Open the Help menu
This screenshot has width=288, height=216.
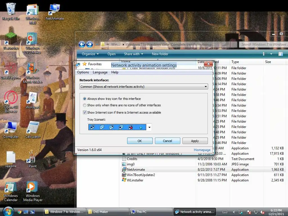[115, 72]
